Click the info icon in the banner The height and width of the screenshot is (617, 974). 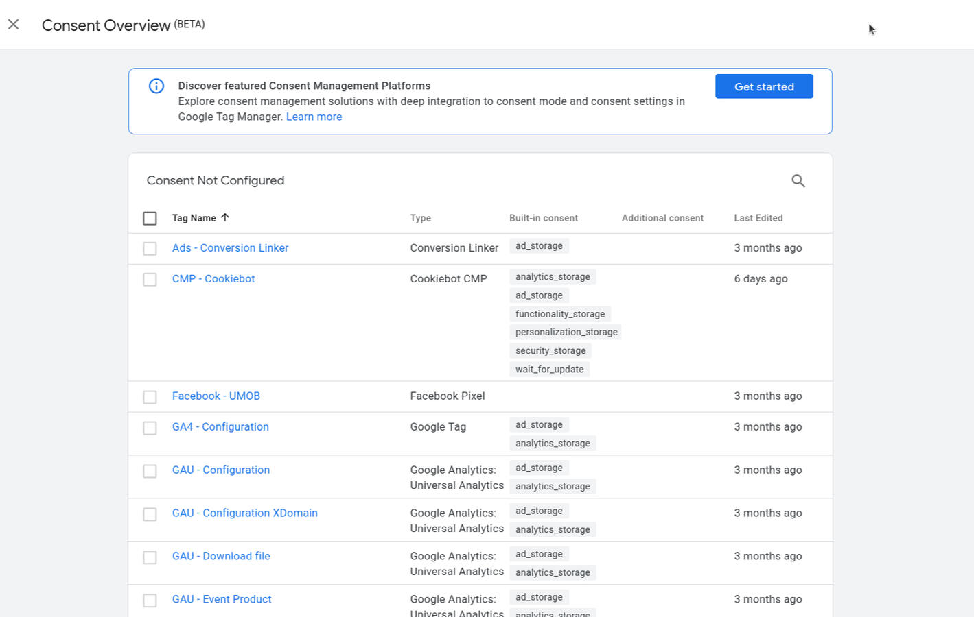click(x=156, y=86)
